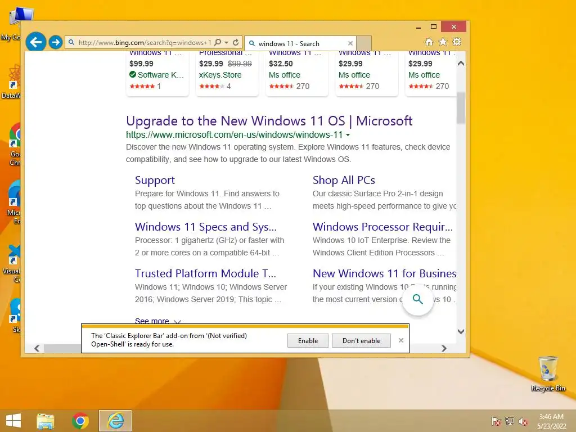Minimize the Internet Explorer window
Viewport: 576px width, 432px height.
(418, 27)
